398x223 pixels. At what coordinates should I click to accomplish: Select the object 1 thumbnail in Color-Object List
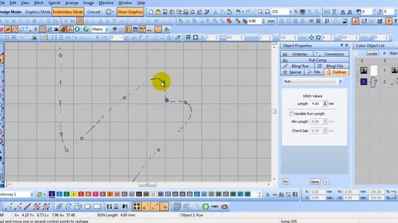(x=364, y=70)
